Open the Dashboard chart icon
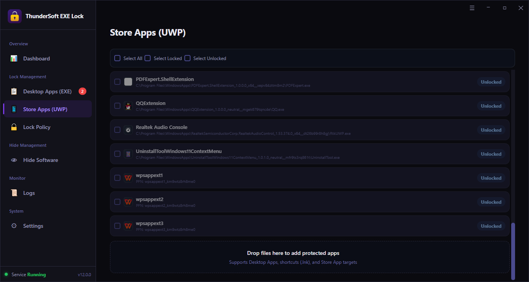 (x=14, y=58)
